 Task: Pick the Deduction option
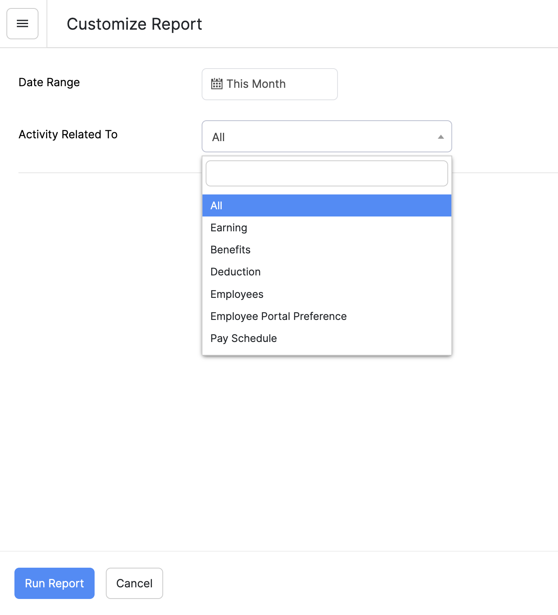(x=236, y=272)
